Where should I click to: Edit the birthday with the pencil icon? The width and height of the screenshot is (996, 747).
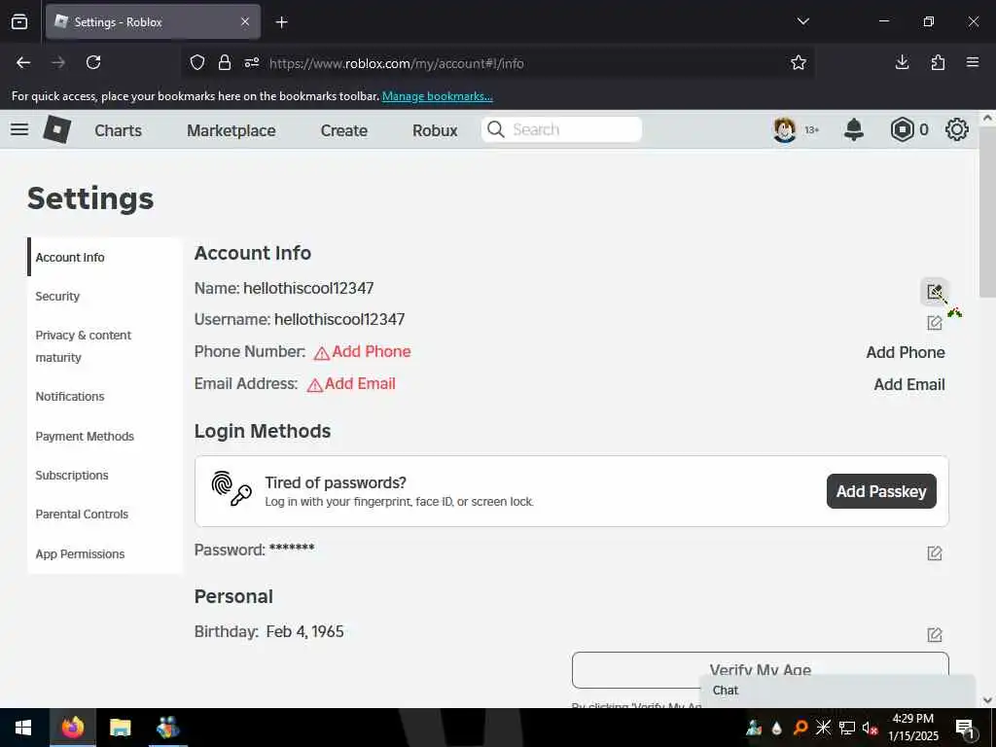[x=935, y=634]
